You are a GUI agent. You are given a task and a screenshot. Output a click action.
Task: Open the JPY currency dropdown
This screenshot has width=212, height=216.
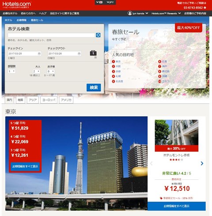pos(110,2)
